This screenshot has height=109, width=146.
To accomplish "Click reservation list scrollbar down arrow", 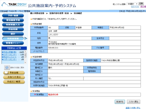I will [25, 62].
